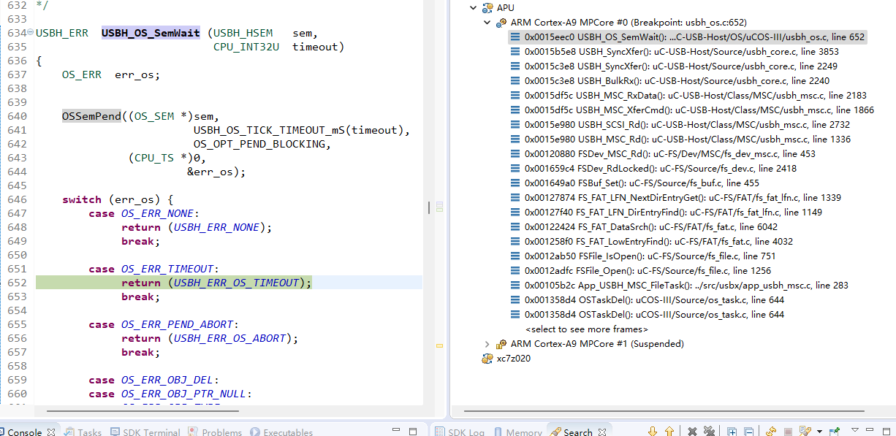Cancel the current search

788,432
